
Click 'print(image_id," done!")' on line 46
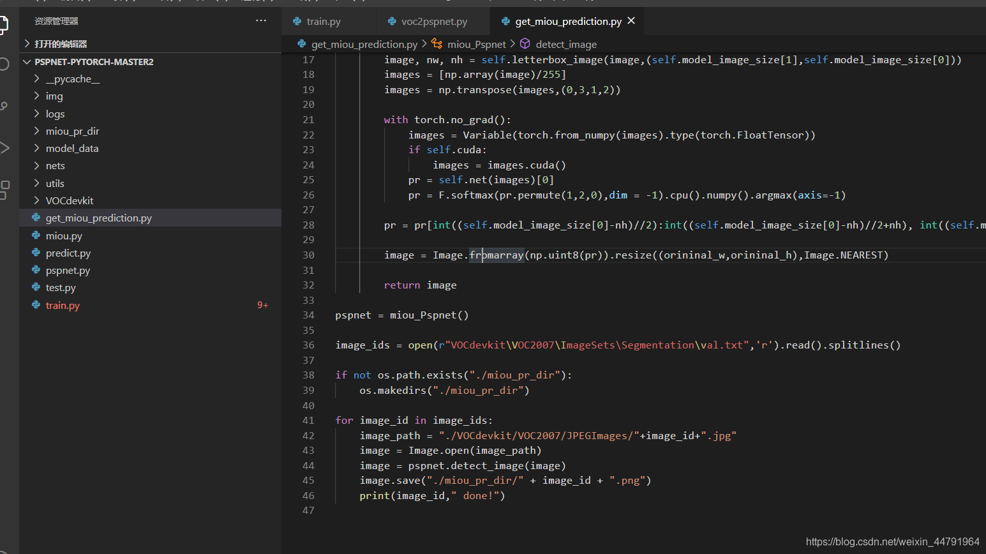432,495
